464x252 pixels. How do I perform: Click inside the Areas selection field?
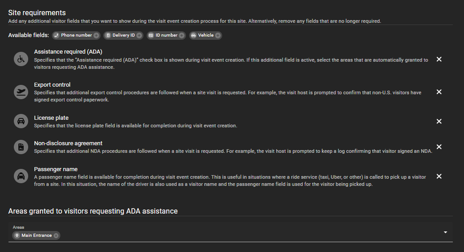tap(224, 235)
